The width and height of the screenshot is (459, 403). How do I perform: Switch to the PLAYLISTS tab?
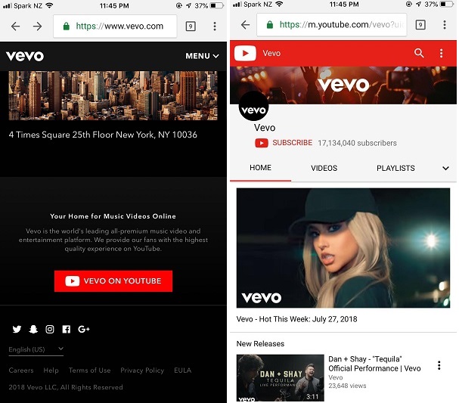pyautogui.click(x=395, y=169)
